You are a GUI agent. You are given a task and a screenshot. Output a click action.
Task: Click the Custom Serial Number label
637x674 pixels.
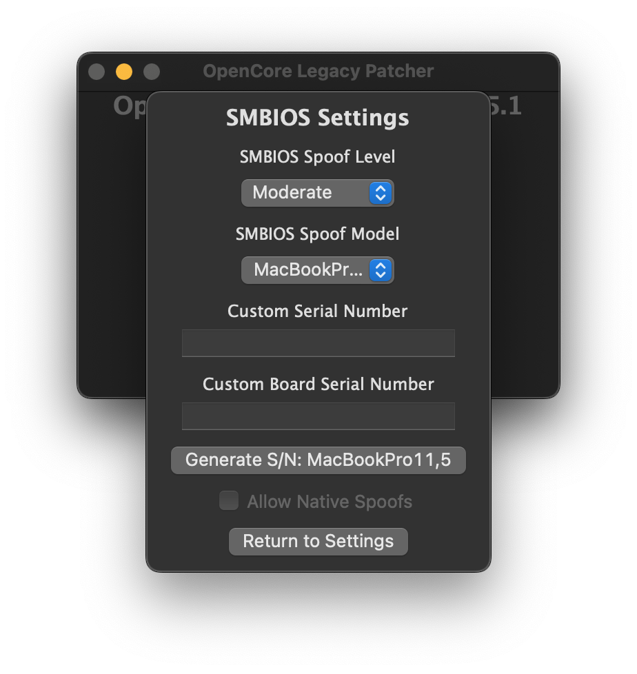[x=318, y=312]
